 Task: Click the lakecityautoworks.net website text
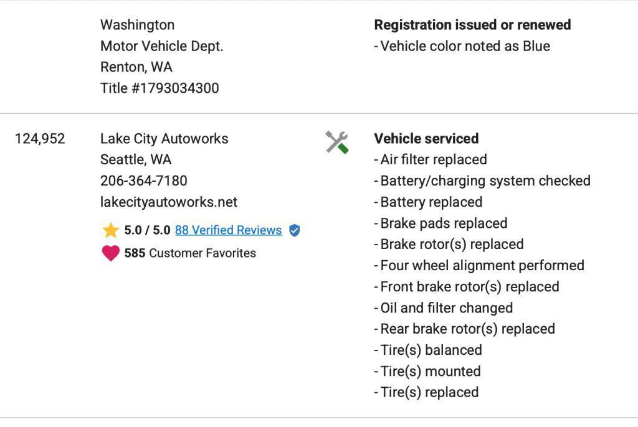point(169,202)
